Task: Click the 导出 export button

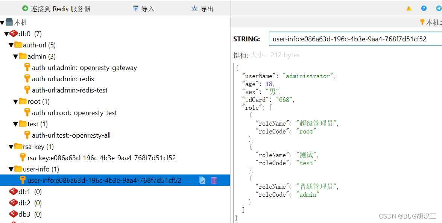Action: [x=202, y=9]
